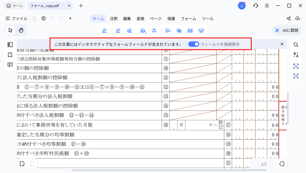The image size is (306, 173).
Task: Switch to the フォーム ribbon tab
Action: 188,19
